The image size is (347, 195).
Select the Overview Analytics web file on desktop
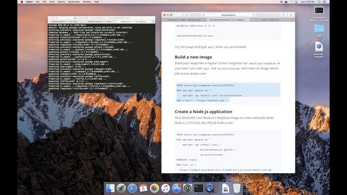319,50
